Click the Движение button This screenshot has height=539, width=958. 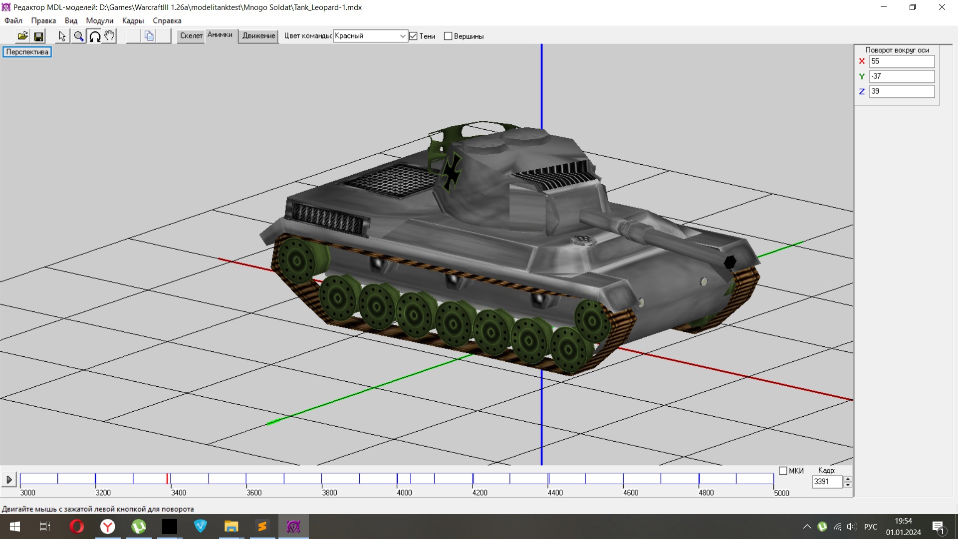tap(258, 35)
